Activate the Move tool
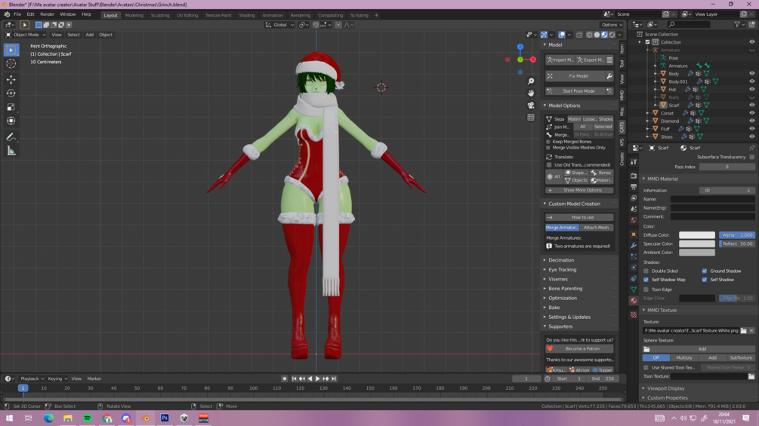The width and height of the screenshot is (759, 426). [11, 79]
